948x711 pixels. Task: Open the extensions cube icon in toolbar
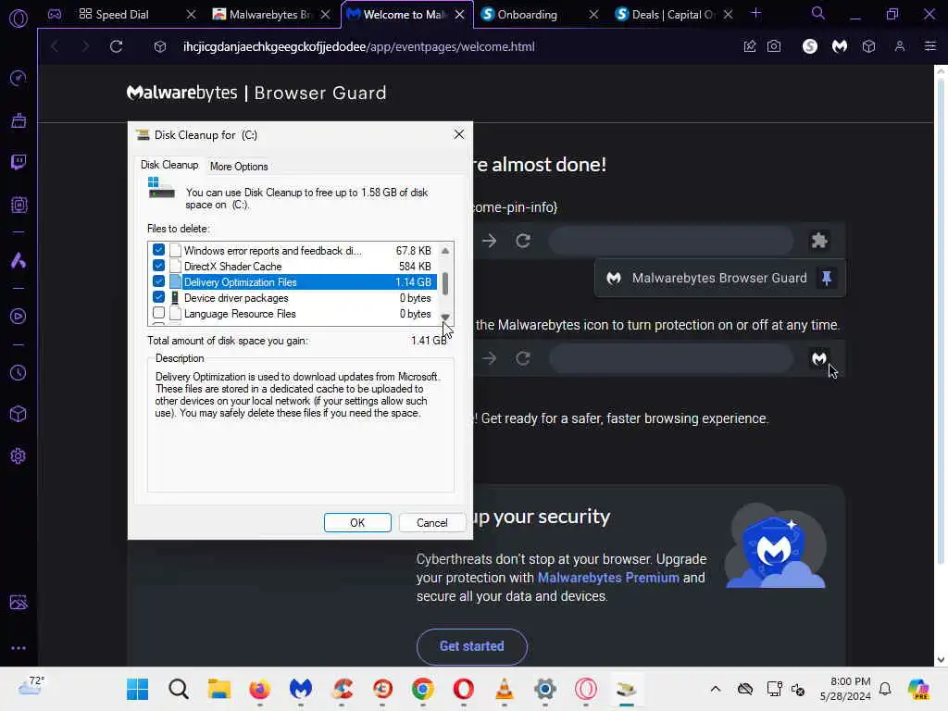[x=868, y=46]
